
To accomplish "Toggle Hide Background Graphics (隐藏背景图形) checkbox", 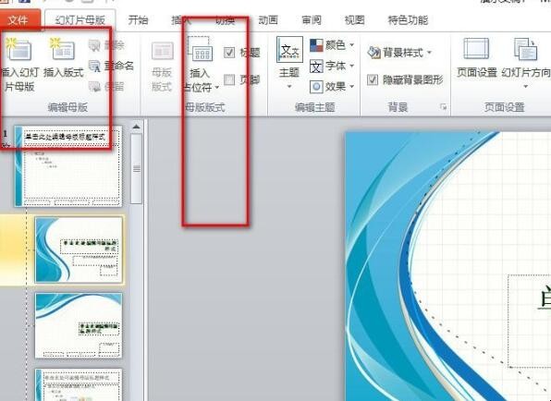I will point(373,79).
